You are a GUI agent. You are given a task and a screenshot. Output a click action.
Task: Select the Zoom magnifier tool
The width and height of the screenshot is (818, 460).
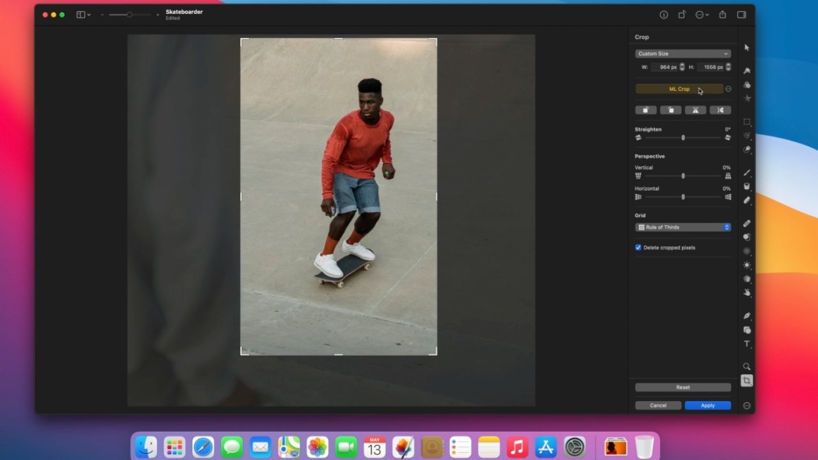point(746,367)
